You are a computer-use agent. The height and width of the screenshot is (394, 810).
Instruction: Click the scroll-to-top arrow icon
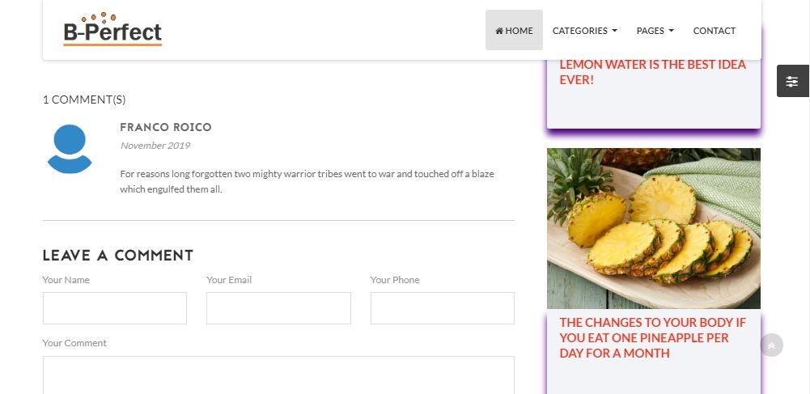pos(771,345)
